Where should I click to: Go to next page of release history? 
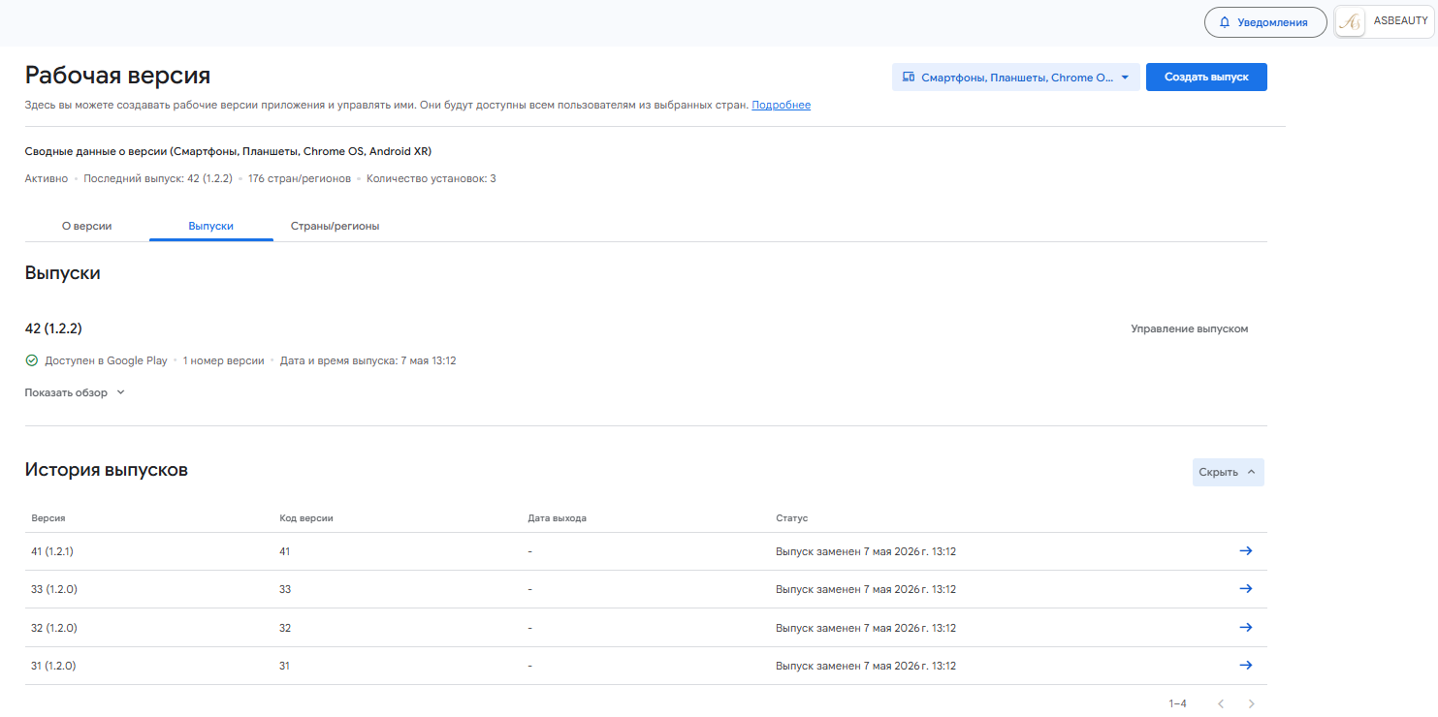click(1252, 703)
